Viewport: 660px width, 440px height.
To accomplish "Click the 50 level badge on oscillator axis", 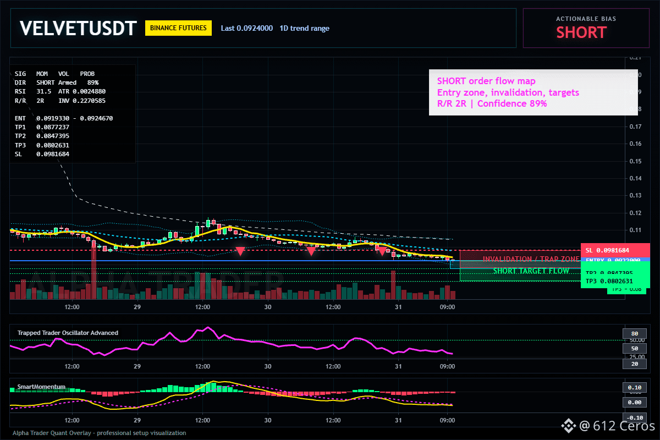I will [634, 349].
